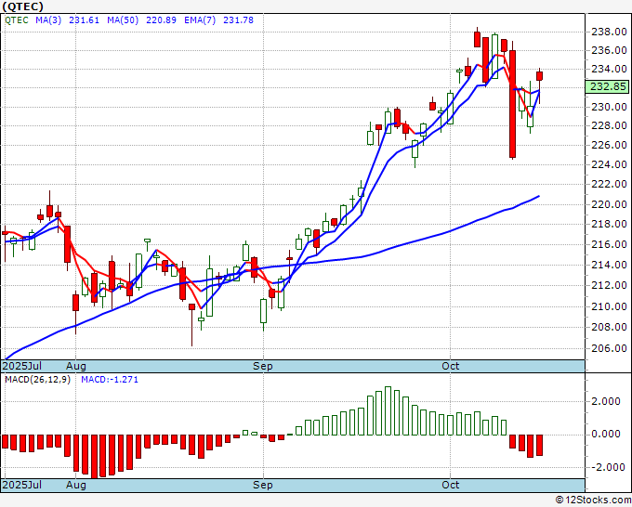Click the 238.00 price axis label
The image size is (632, 507).
tap(609, 32)
